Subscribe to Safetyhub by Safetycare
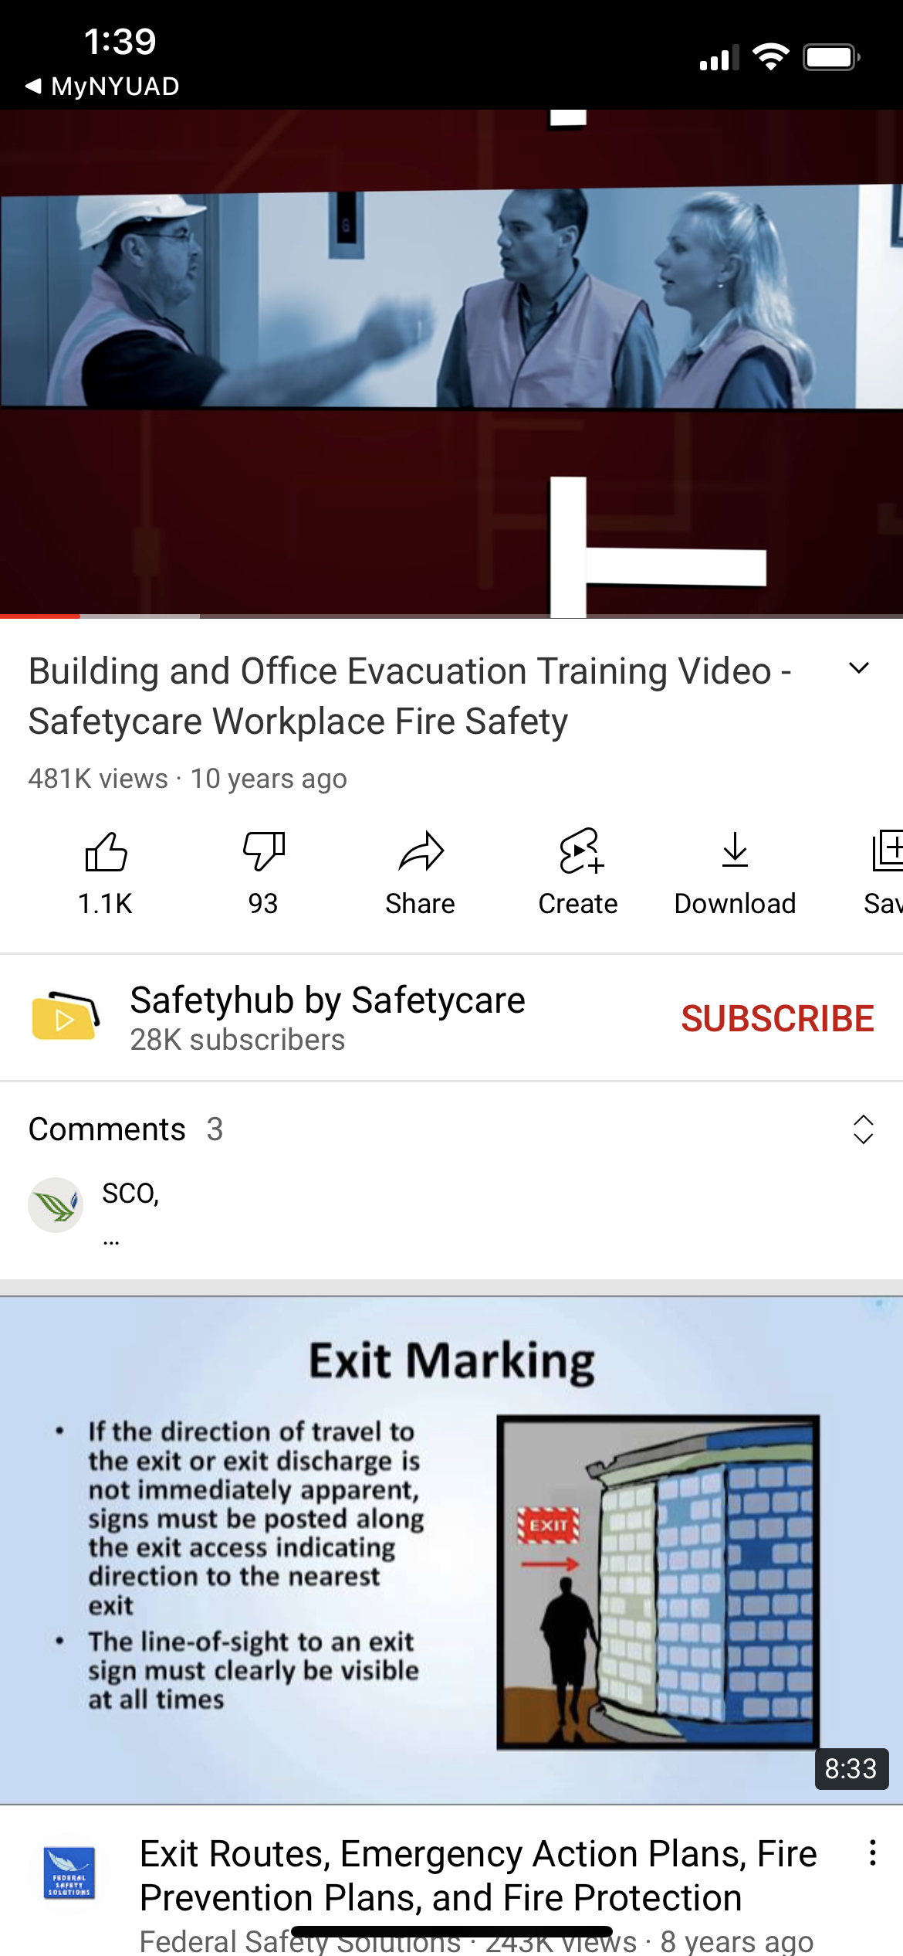This screenshot has height=1956, width=903. pyautogui.click(x=777, y=1018)
